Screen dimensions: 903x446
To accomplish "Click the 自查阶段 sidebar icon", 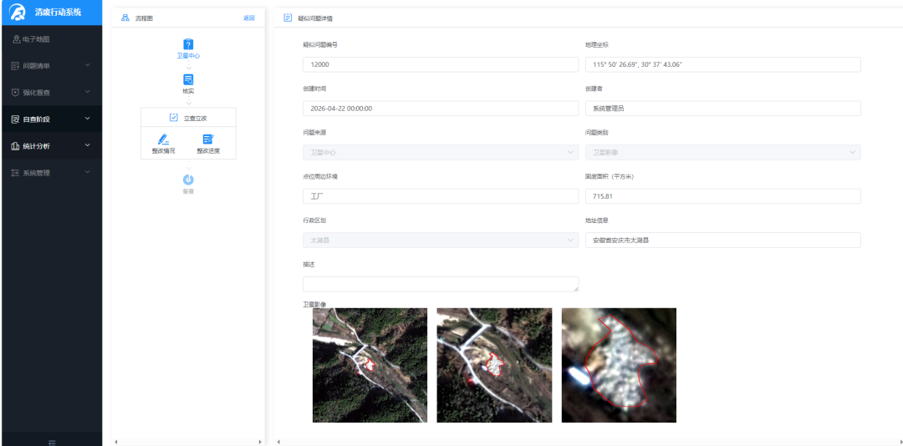I will point(16,119).
